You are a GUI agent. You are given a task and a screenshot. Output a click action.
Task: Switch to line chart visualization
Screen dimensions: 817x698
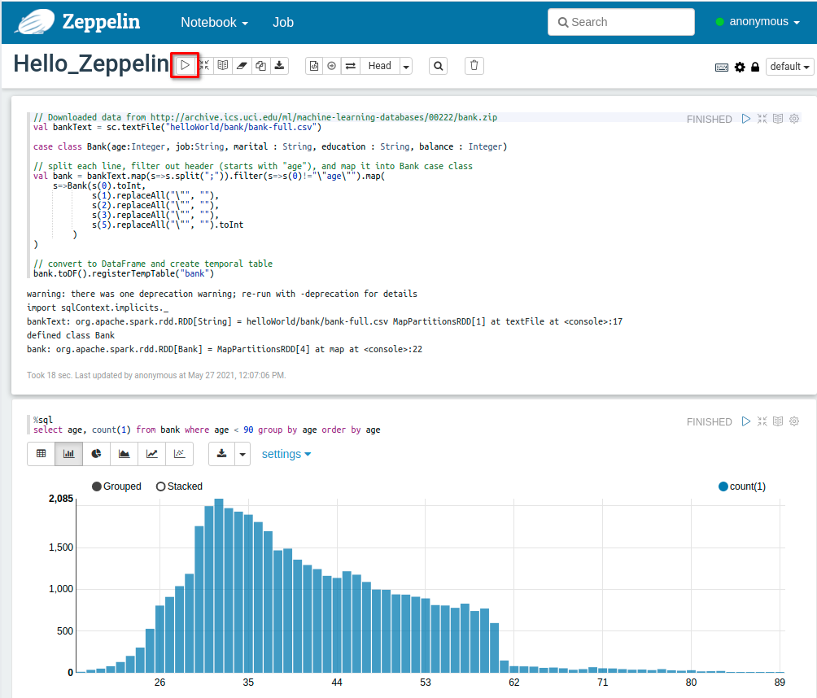[151, 454]
